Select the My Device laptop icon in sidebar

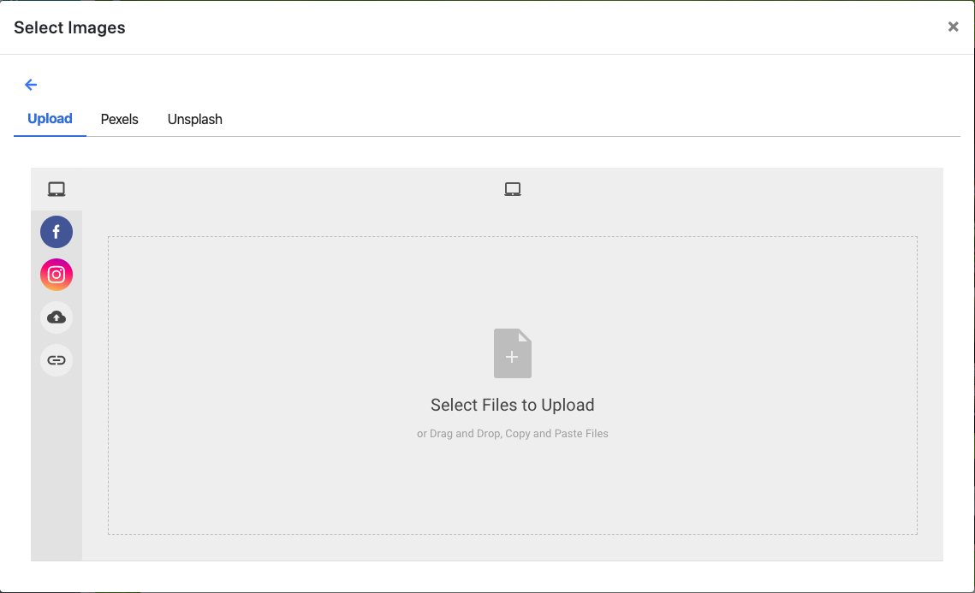56,189
